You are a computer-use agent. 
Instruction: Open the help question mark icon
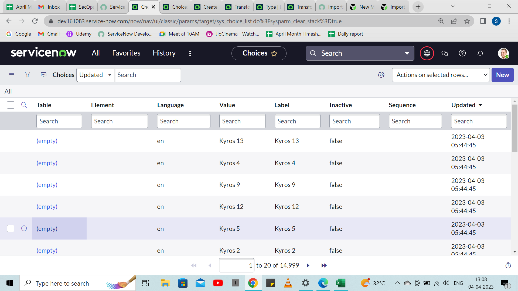462,53
